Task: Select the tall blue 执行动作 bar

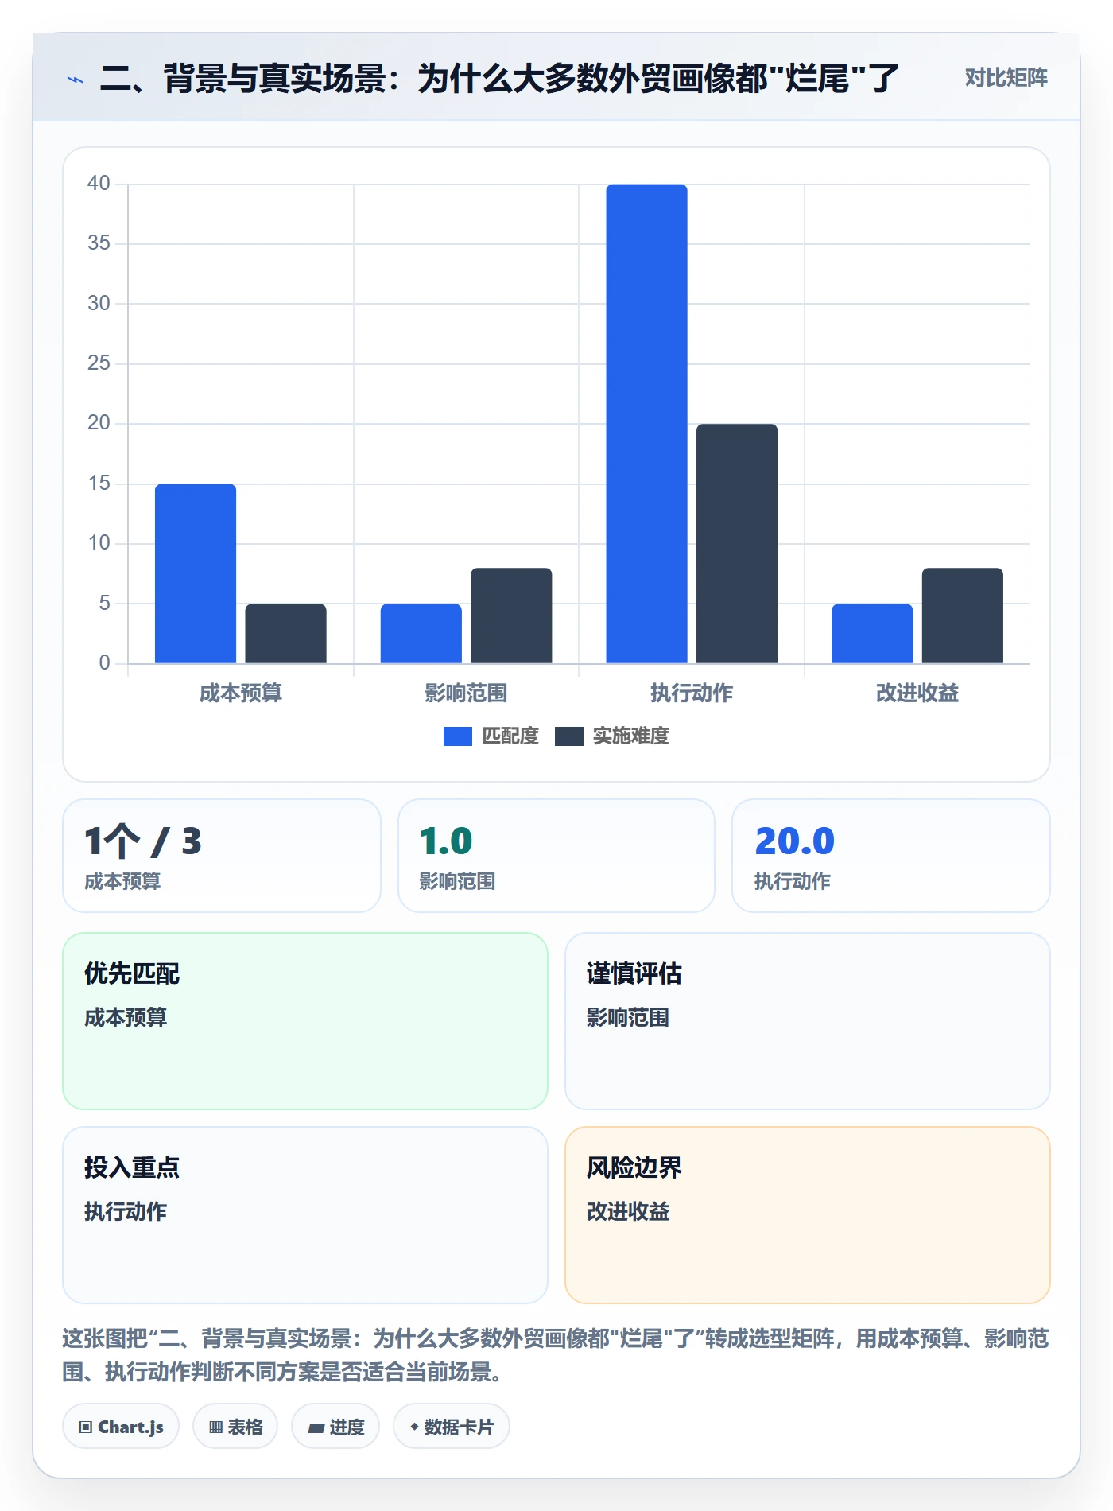Action: pos(646,424)
